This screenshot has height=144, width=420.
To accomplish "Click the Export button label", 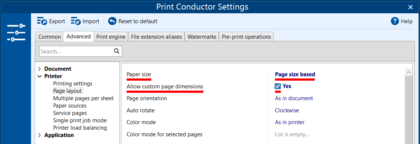I will (x=57, y=21).
